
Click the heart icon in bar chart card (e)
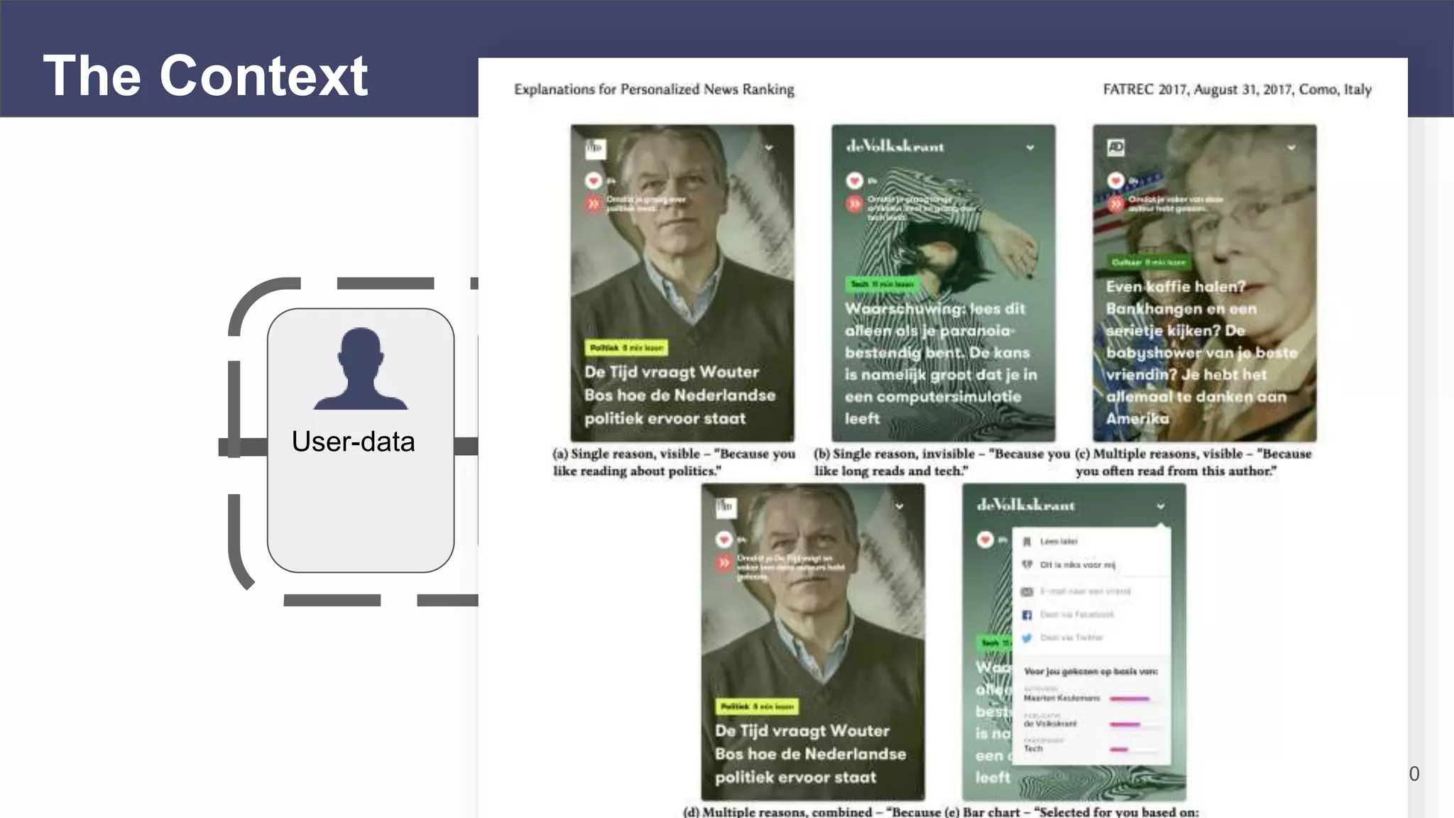point(985,540)
